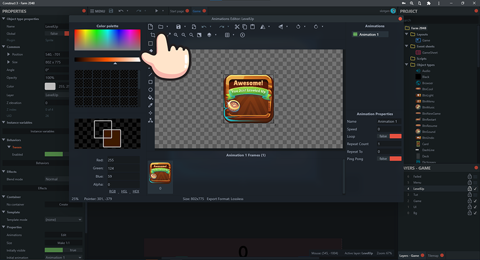Collapse Layouts folder in Project

tap(407, 34)
